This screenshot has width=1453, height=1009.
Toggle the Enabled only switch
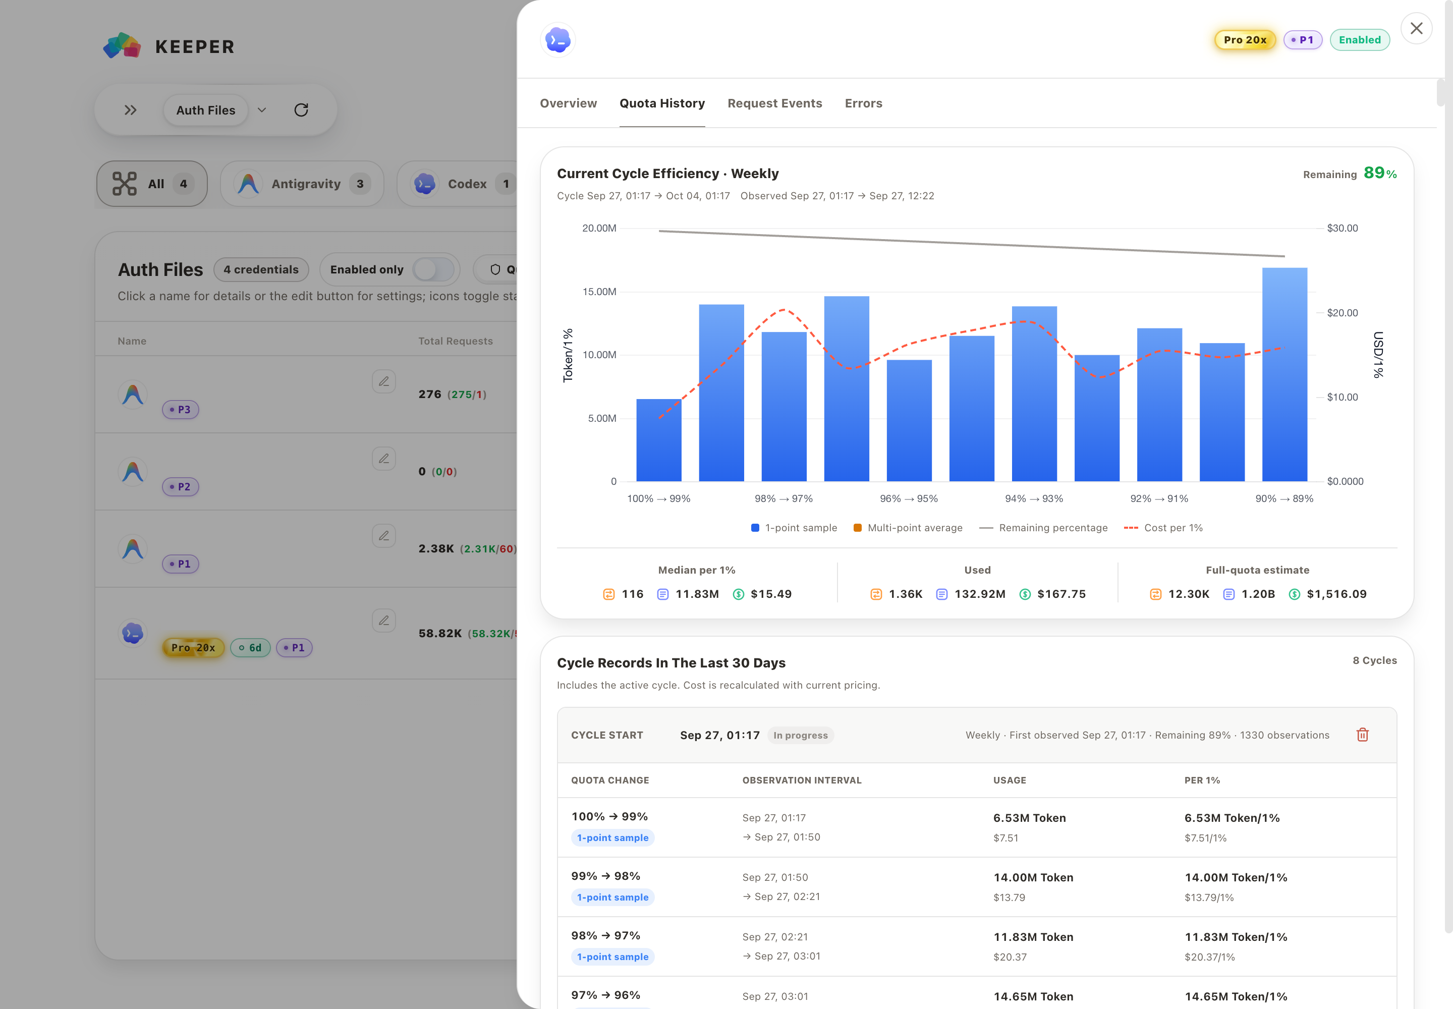pos(434,269)
